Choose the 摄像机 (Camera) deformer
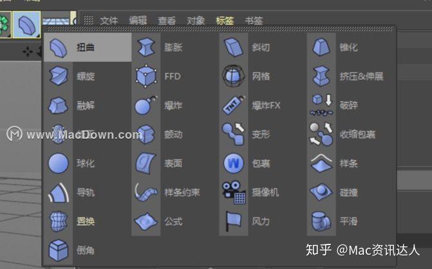432x269 pixels. point(263,192)
